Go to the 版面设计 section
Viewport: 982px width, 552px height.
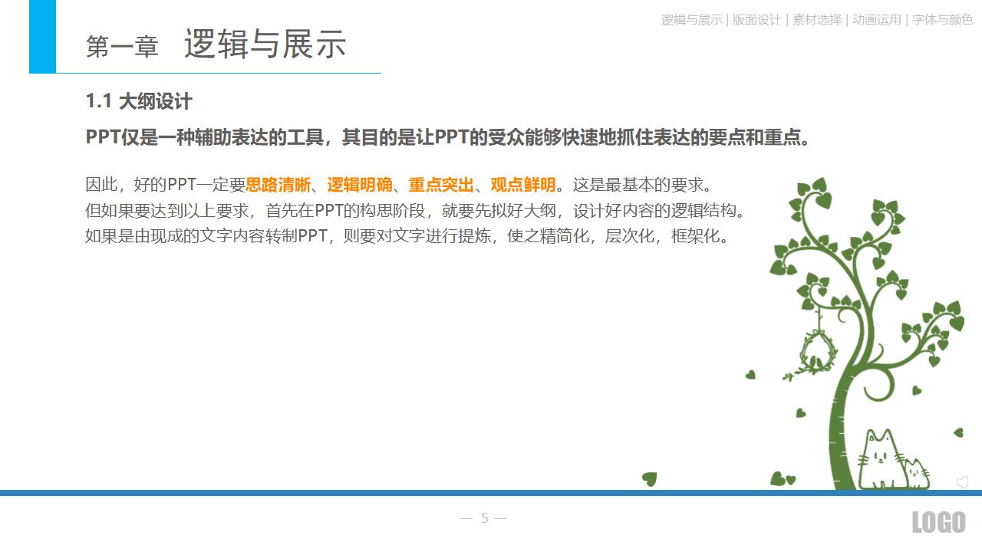756,20
